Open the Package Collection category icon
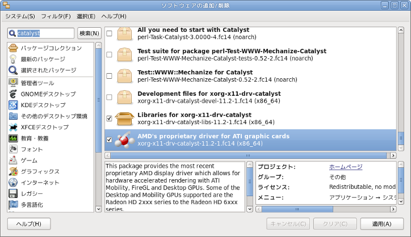 14,48
